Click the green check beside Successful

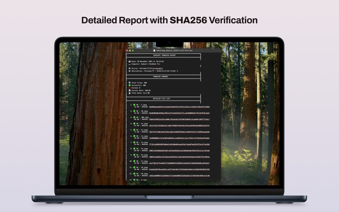click(x=130, y=86)
